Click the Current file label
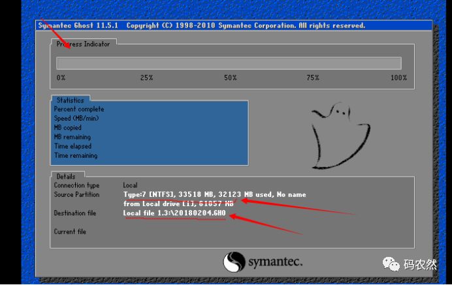 pos(70,232)
